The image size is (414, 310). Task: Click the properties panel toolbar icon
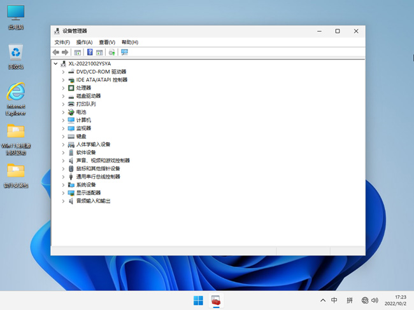coord(99,53)
